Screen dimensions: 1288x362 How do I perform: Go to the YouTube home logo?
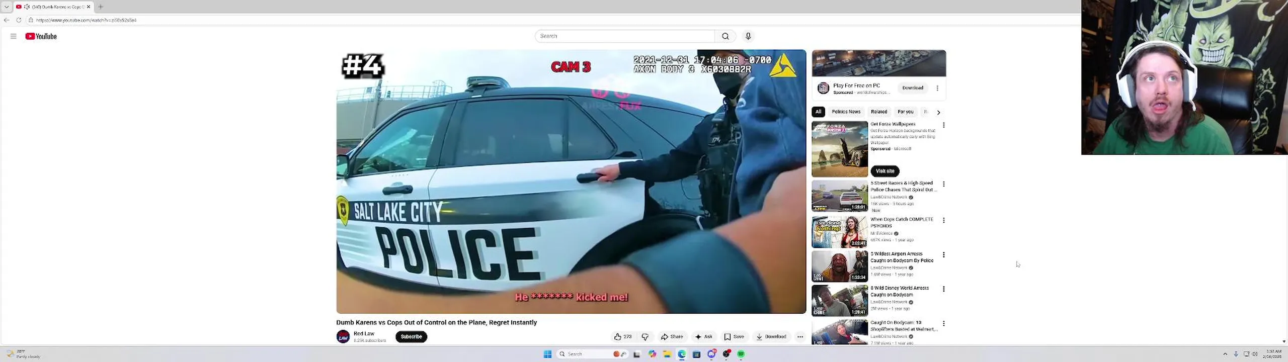pos(41,36)
